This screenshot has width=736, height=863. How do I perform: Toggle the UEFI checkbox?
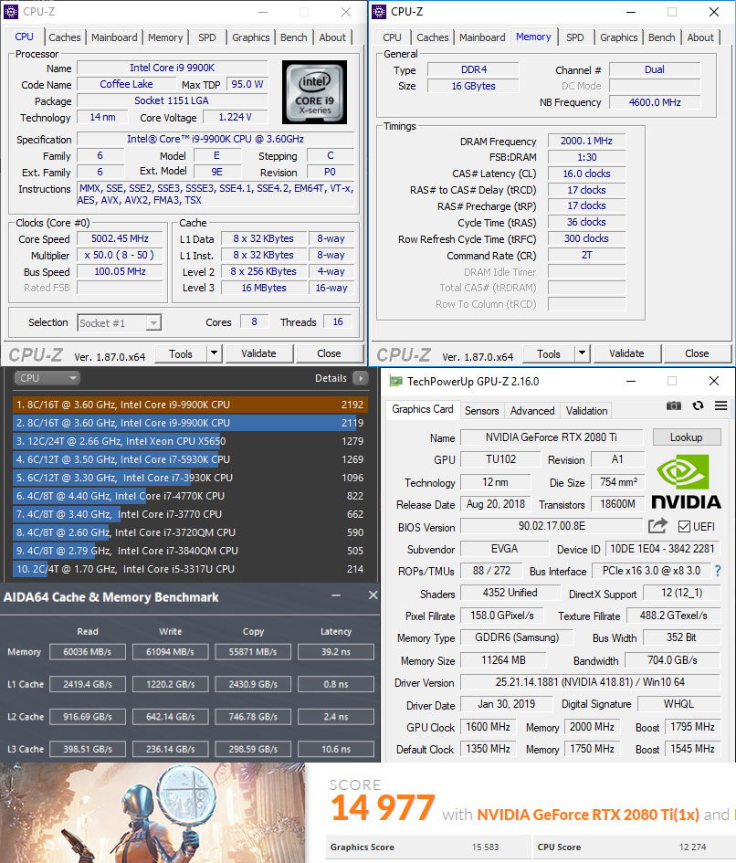tap(684, 527)
